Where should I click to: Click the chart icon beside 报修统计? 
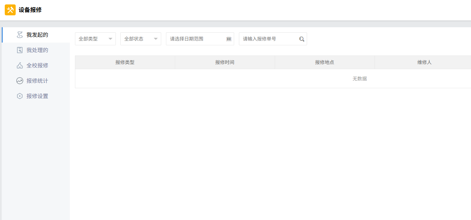(x=20, y=81)
